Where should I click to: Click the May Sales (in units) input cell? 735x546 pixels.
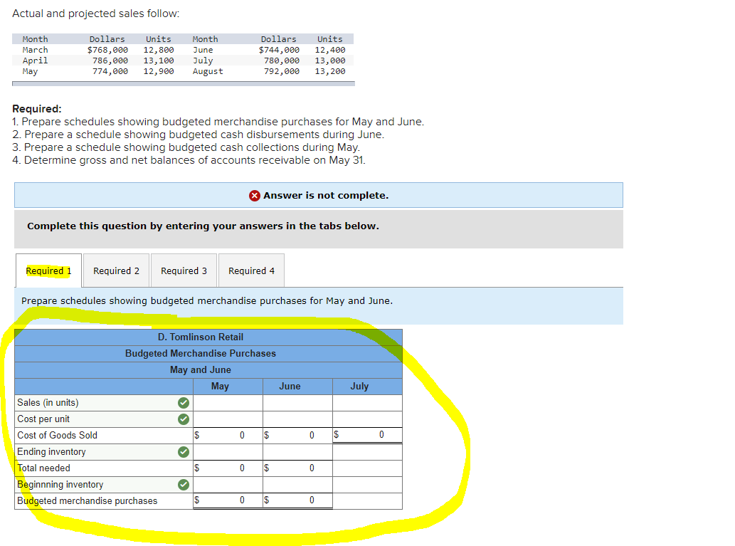click(x=228, y=402)
